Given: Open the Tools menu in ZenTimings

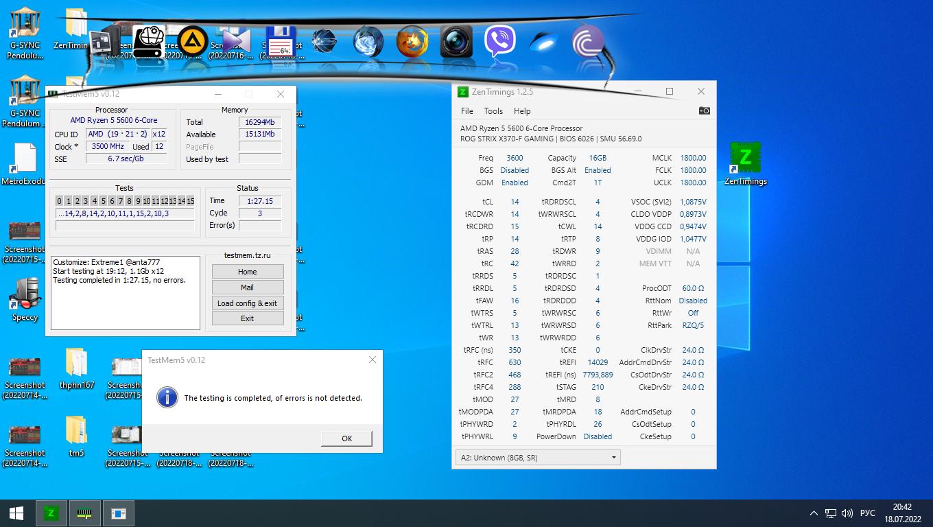Looking at the screenshot, I should click(493, 111).
